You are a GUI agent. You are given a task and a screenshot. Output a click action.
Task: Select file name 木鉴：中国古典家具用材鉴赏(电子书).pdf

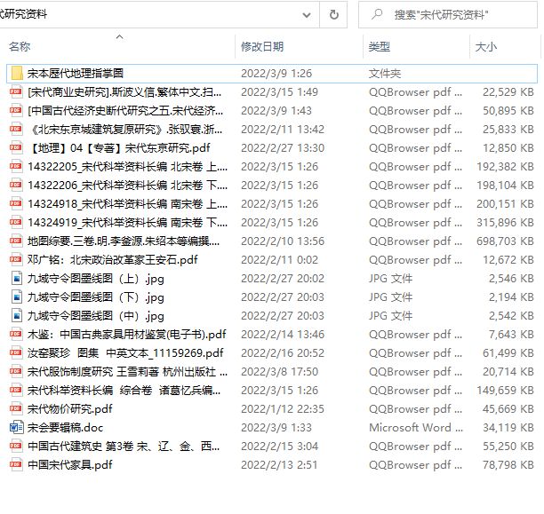[x=126, y=335]
